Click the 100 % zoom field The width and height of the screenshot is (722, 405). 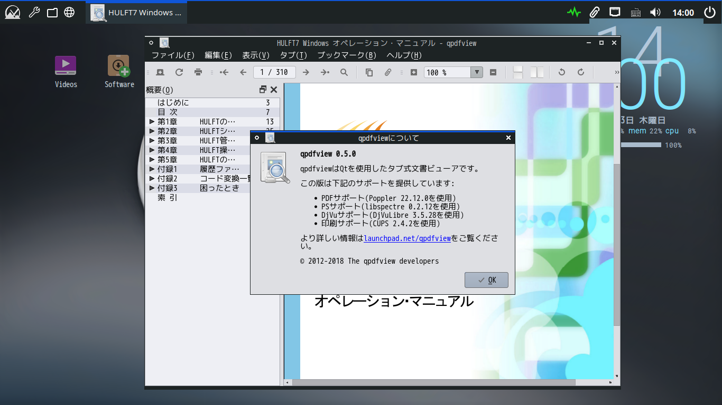(447, 72)
